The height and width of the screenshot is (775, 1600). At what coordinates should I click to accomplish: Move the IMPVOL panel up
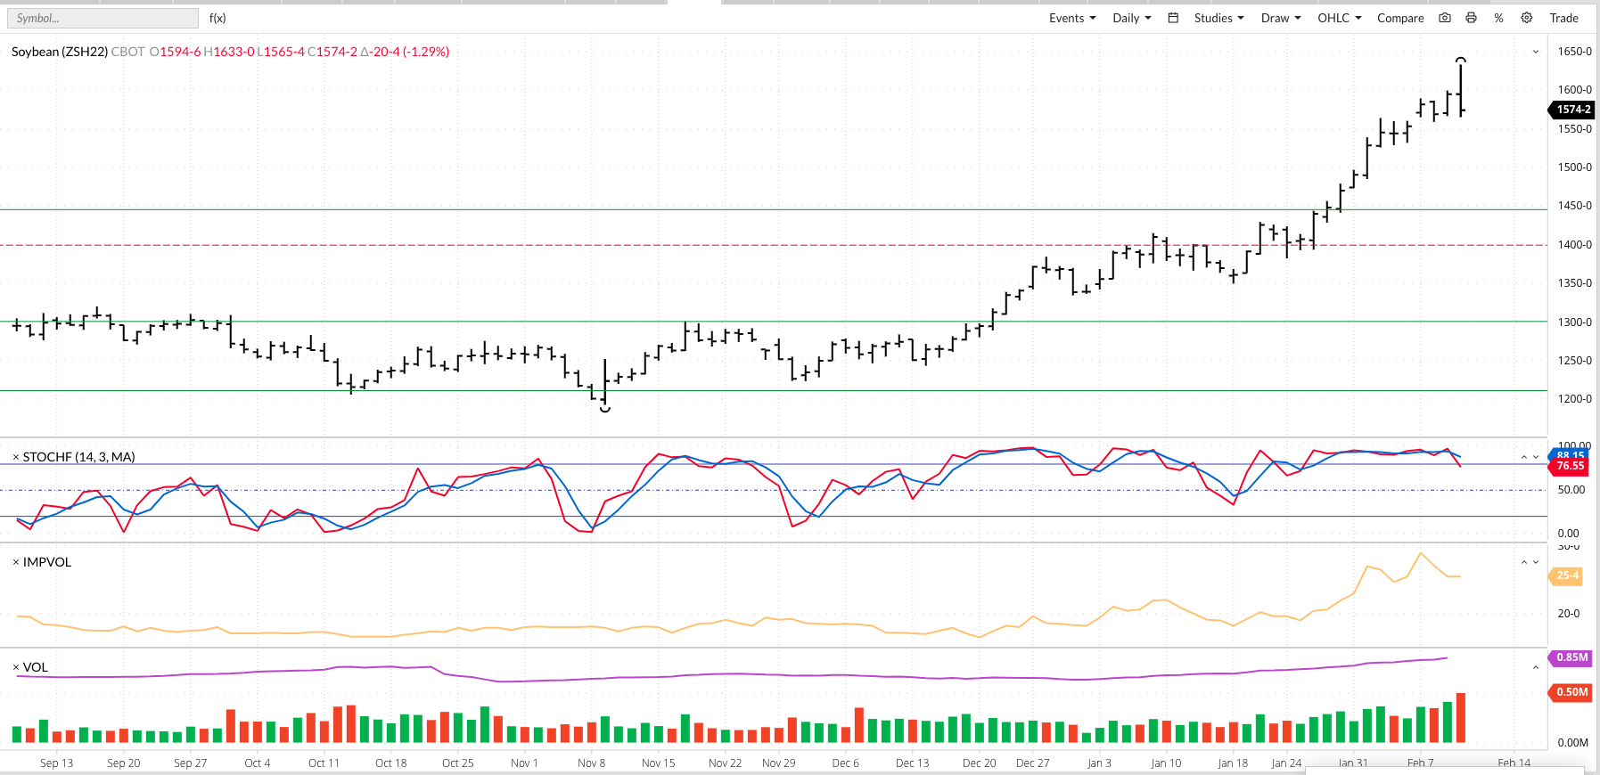(x=1524, y=562)
